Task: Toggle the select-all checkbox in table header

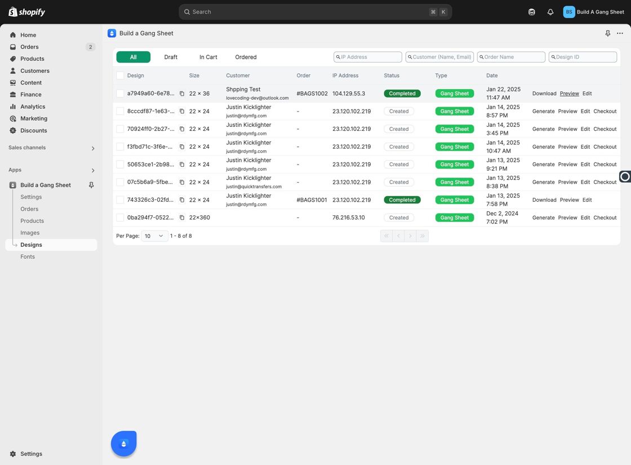Action: tap(120, 76)
